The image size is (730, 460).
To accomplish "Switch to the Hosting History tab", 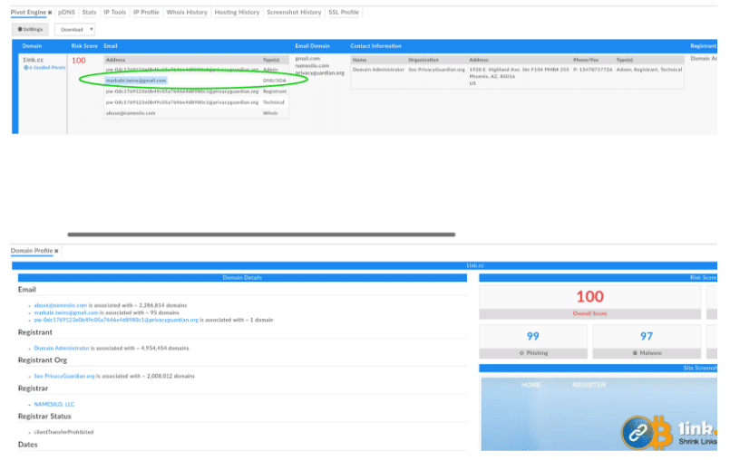I will [x=237, y=12].
